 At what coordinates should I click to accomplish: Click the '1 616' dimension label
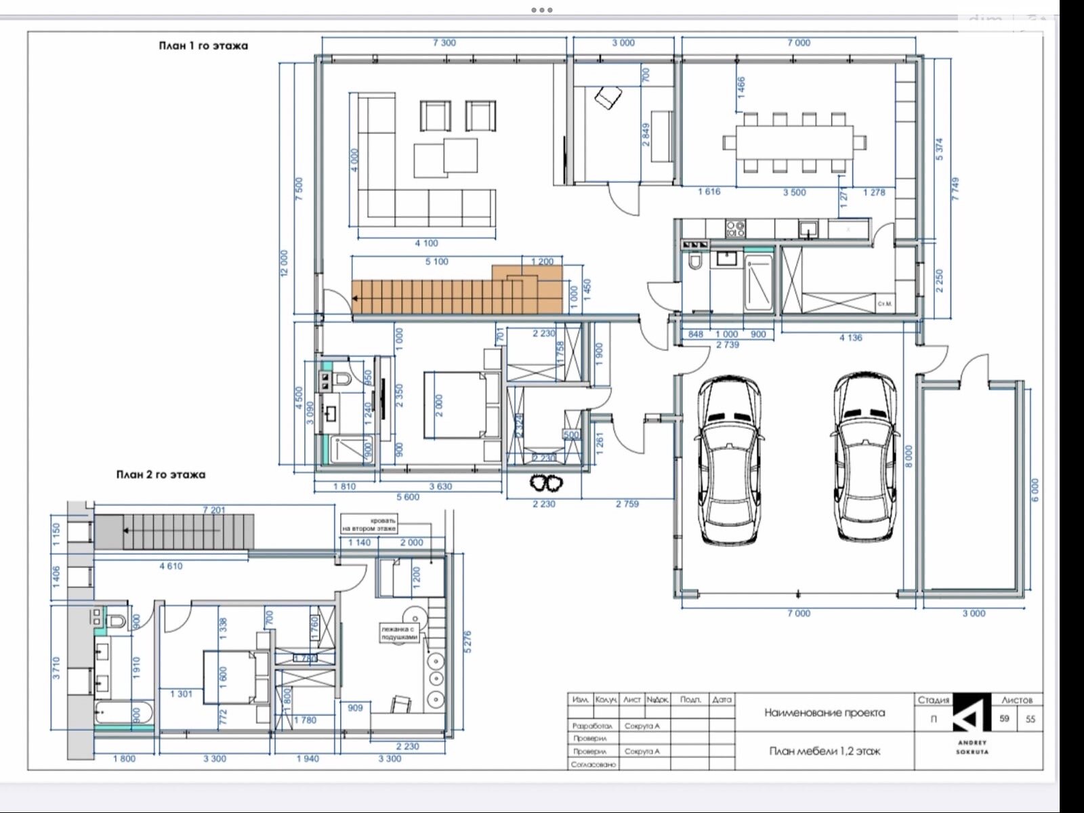[x=709, y=192]
